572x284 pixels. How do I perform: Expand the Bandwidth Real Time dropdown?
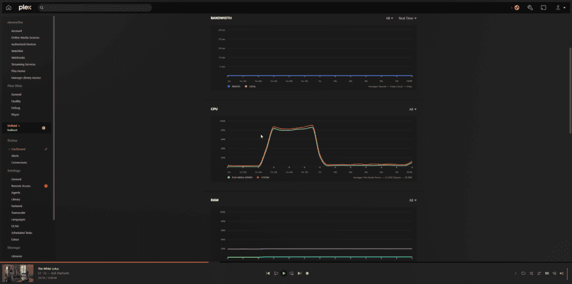click(407, 18)
